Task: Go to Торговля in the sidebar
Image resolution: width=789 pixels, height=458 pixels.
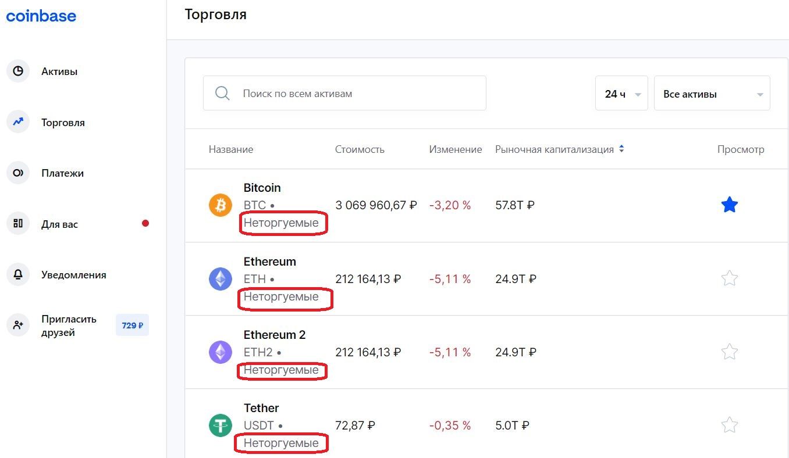Action: pyautogui.click(x=63, y=123)
